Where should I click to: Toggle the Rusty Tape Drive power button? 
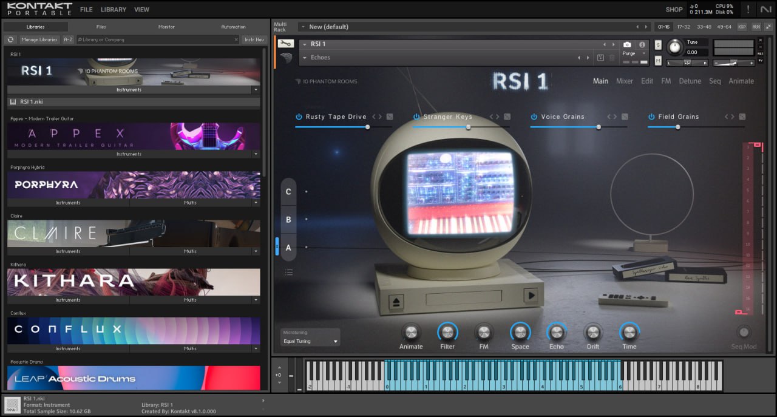pos(299,117)
